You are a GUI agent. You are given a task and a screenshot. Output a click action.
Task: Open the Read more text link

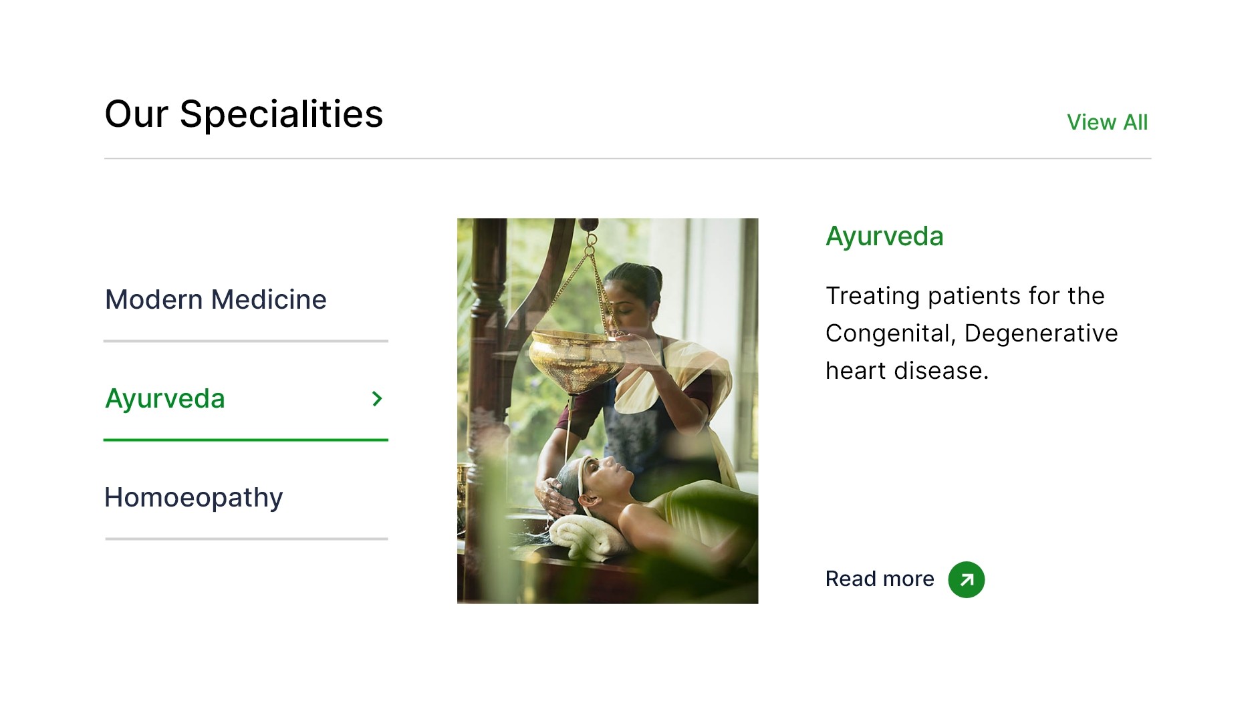(880, 579)
